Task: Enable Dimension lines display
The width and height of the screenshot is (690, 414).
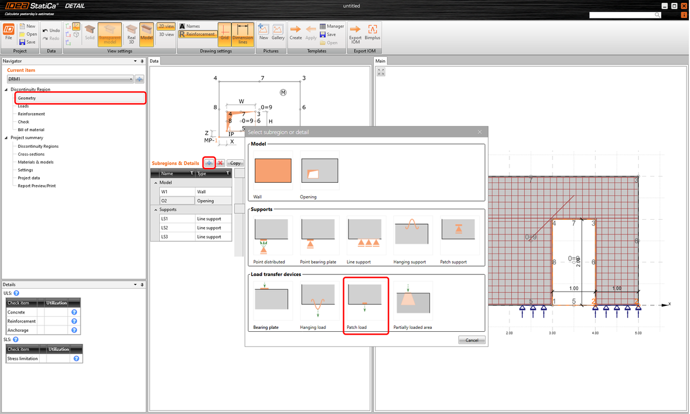Action: [242, 34]
